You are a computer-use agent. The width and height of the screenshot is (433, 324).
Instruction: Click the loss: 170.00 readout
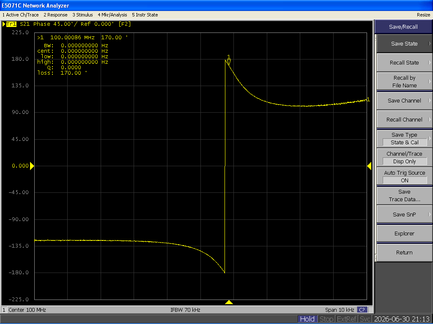(x=62, y=73)
